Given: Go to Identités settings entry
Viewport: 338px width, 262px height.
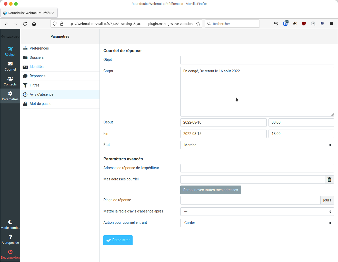Looking at the screenshot, I should pyautogui.click(x=37, y=67).
